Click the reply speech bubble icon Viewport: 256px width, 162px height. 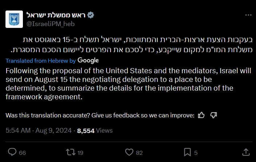(12, 152)
